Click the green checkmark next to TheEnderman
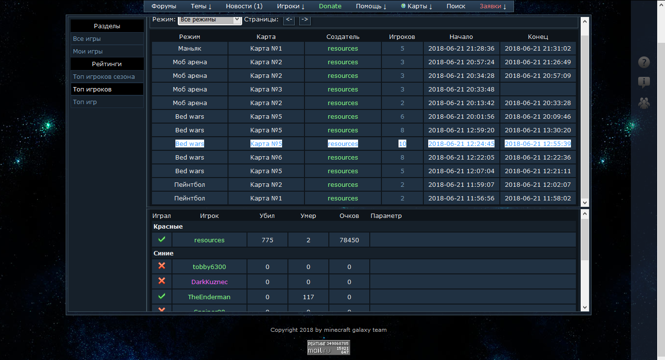Image resolution: width=665 pixels, height=360 pixels. click(x=162, y=296)
